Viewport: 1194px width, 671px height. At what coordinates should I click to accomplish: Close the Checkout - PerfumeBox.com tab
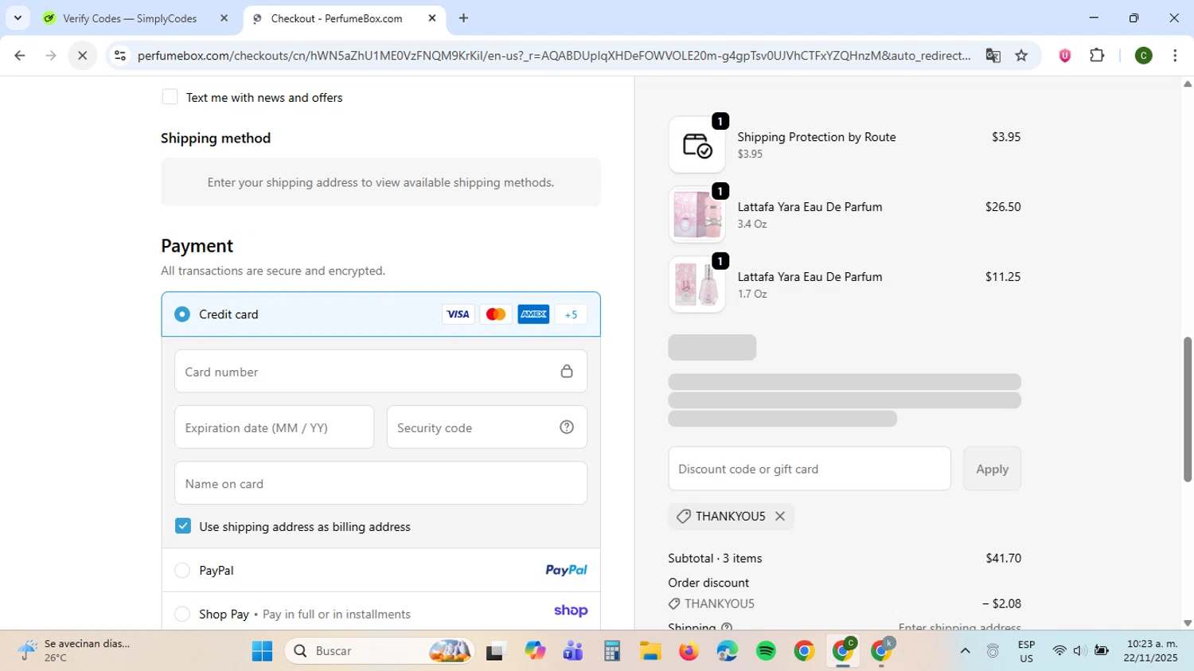pyautogui.click(x=432, y=18)
